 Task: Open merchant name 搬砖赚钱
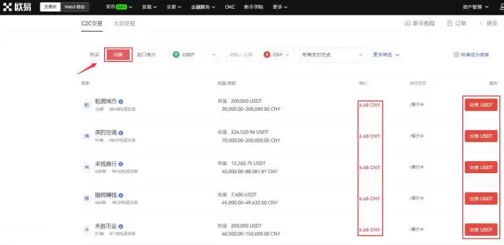pos(106,195)
